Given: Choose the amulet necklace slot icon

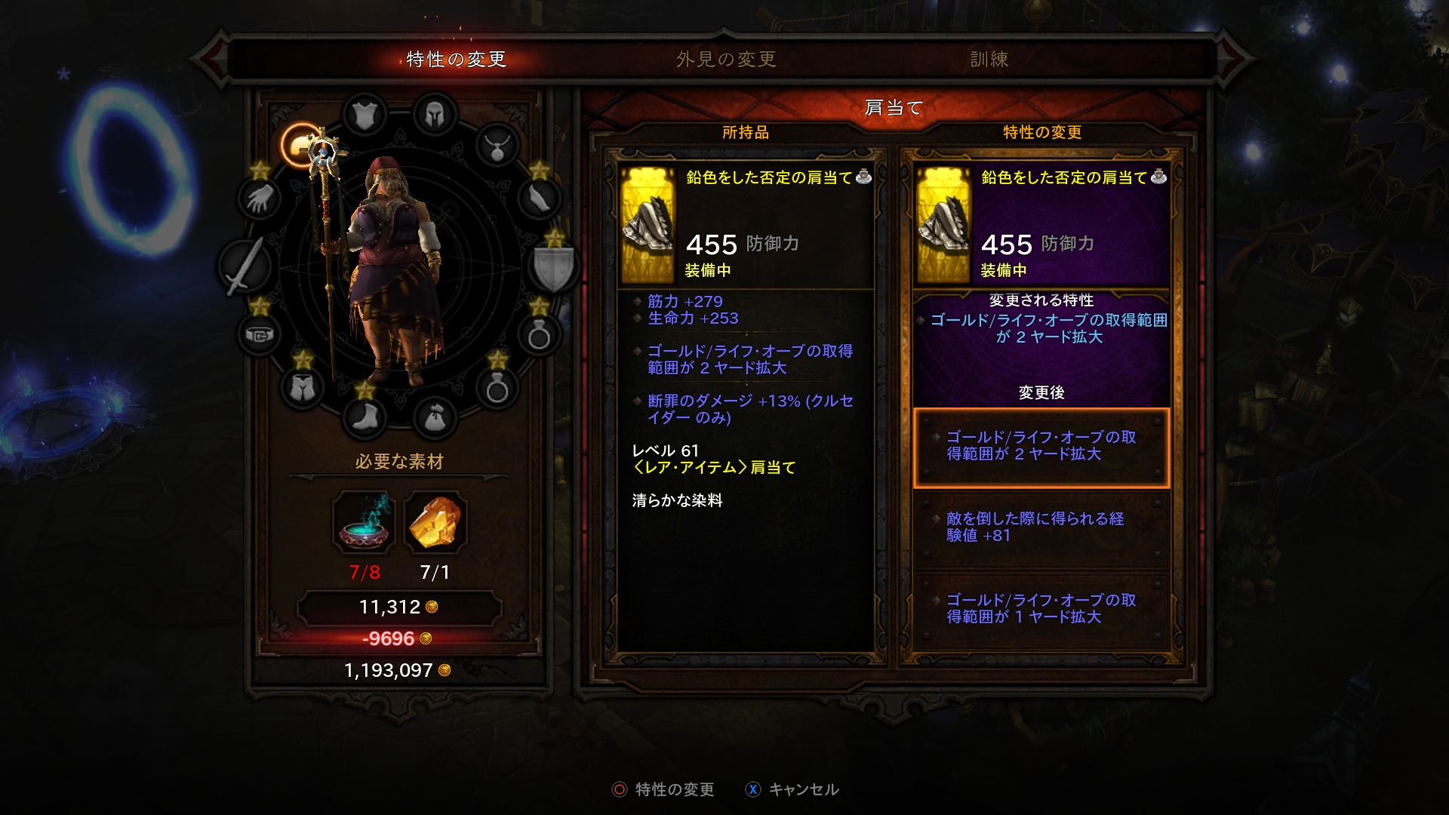Looking at the screenshot, I should coord(497,144).
